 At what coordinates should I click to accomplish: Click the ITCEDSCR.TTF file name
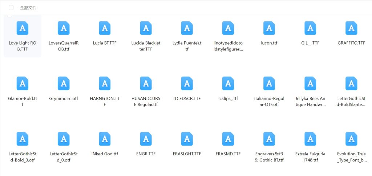point(187,98)
